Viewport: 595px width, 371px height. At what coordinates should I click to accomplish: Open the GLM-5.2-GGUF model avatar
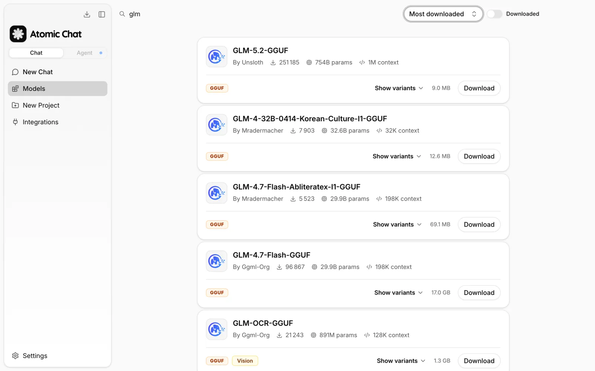pos(216,56)
